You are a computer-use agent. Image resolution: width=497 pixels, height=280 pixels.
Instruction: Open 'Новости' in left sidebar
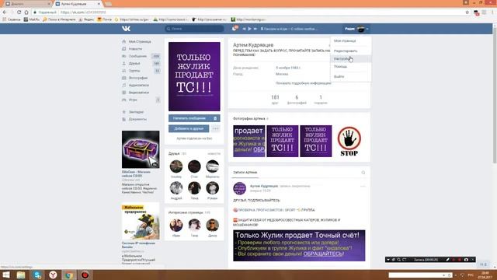point(135,49)
